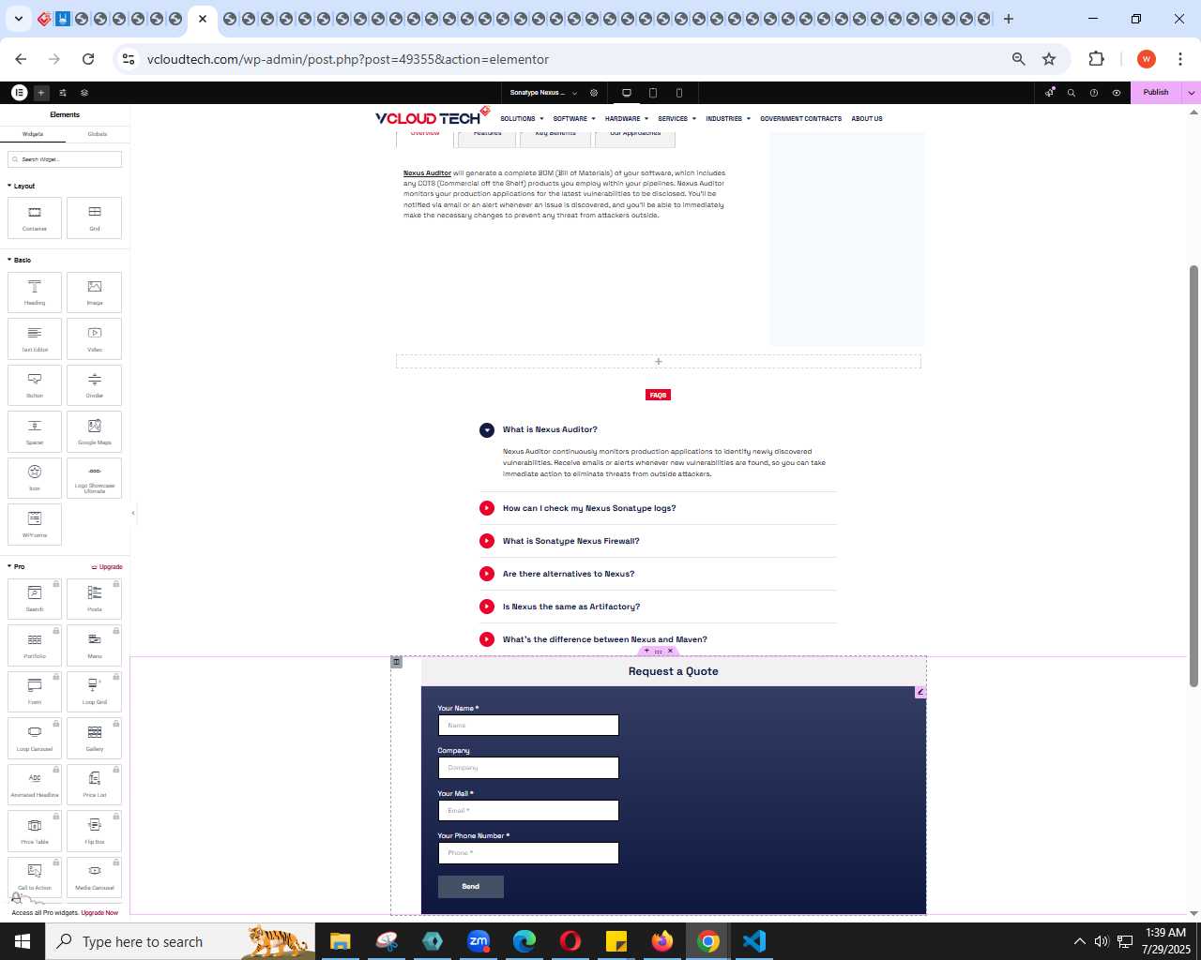Screen dimensions: 1201x960
Task: Expand 'What is Sonatype Nexus Firewall?' question
Action: [x=570, y=541]
